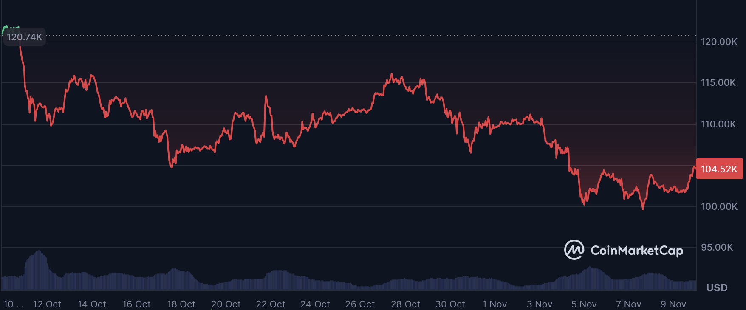Click the 22 Oct date label
The height and width of the screenshot is (310, 746).
271,304
